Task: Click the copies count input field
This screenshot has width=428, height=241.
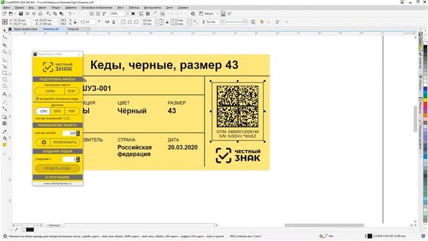Action: (70, 133)
